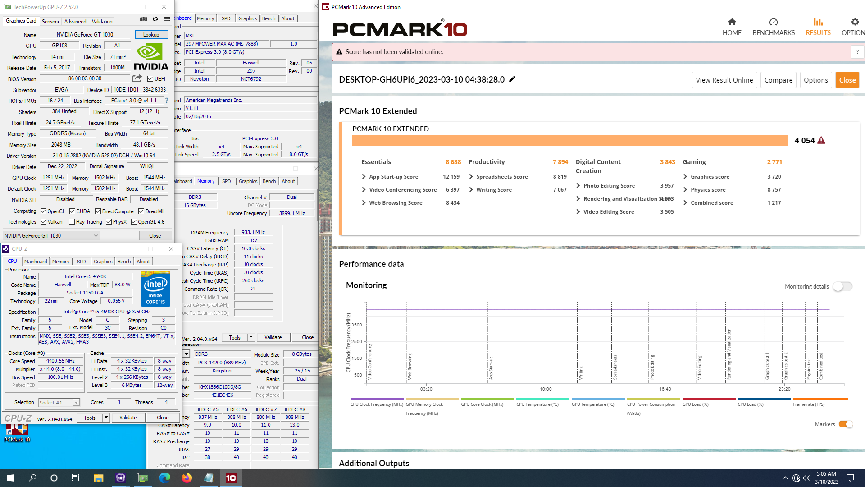Screen dimensions: 865x487
Task: Open the CPU-Z taskbar icon
Action: (x=120, y=478)
